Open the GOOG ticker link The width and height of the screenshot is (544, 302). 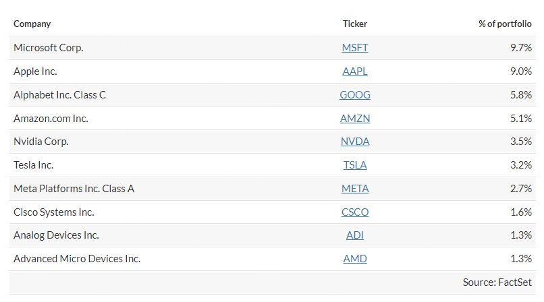coord(355,95)
